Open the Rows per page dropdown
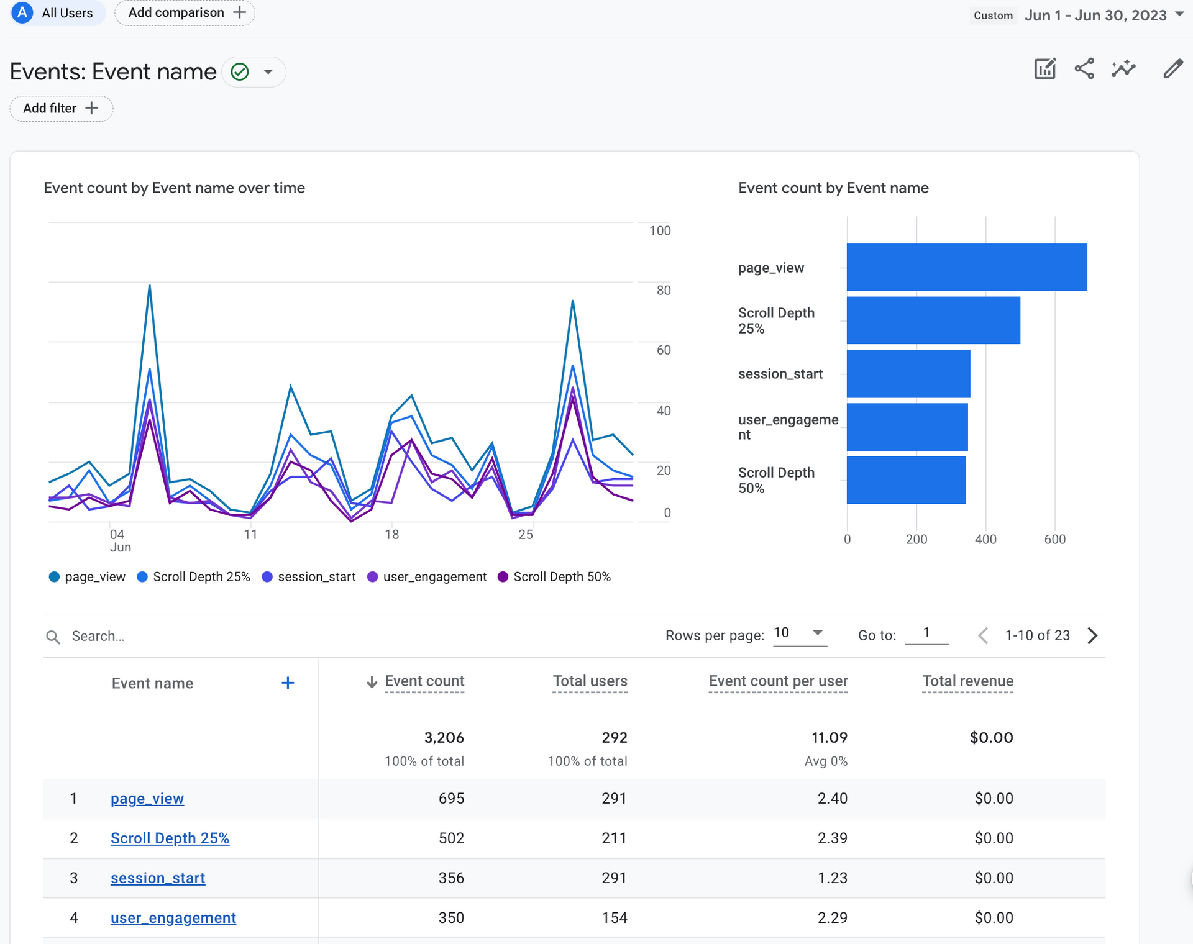The image size is (1193, 944). coord(799,633)
